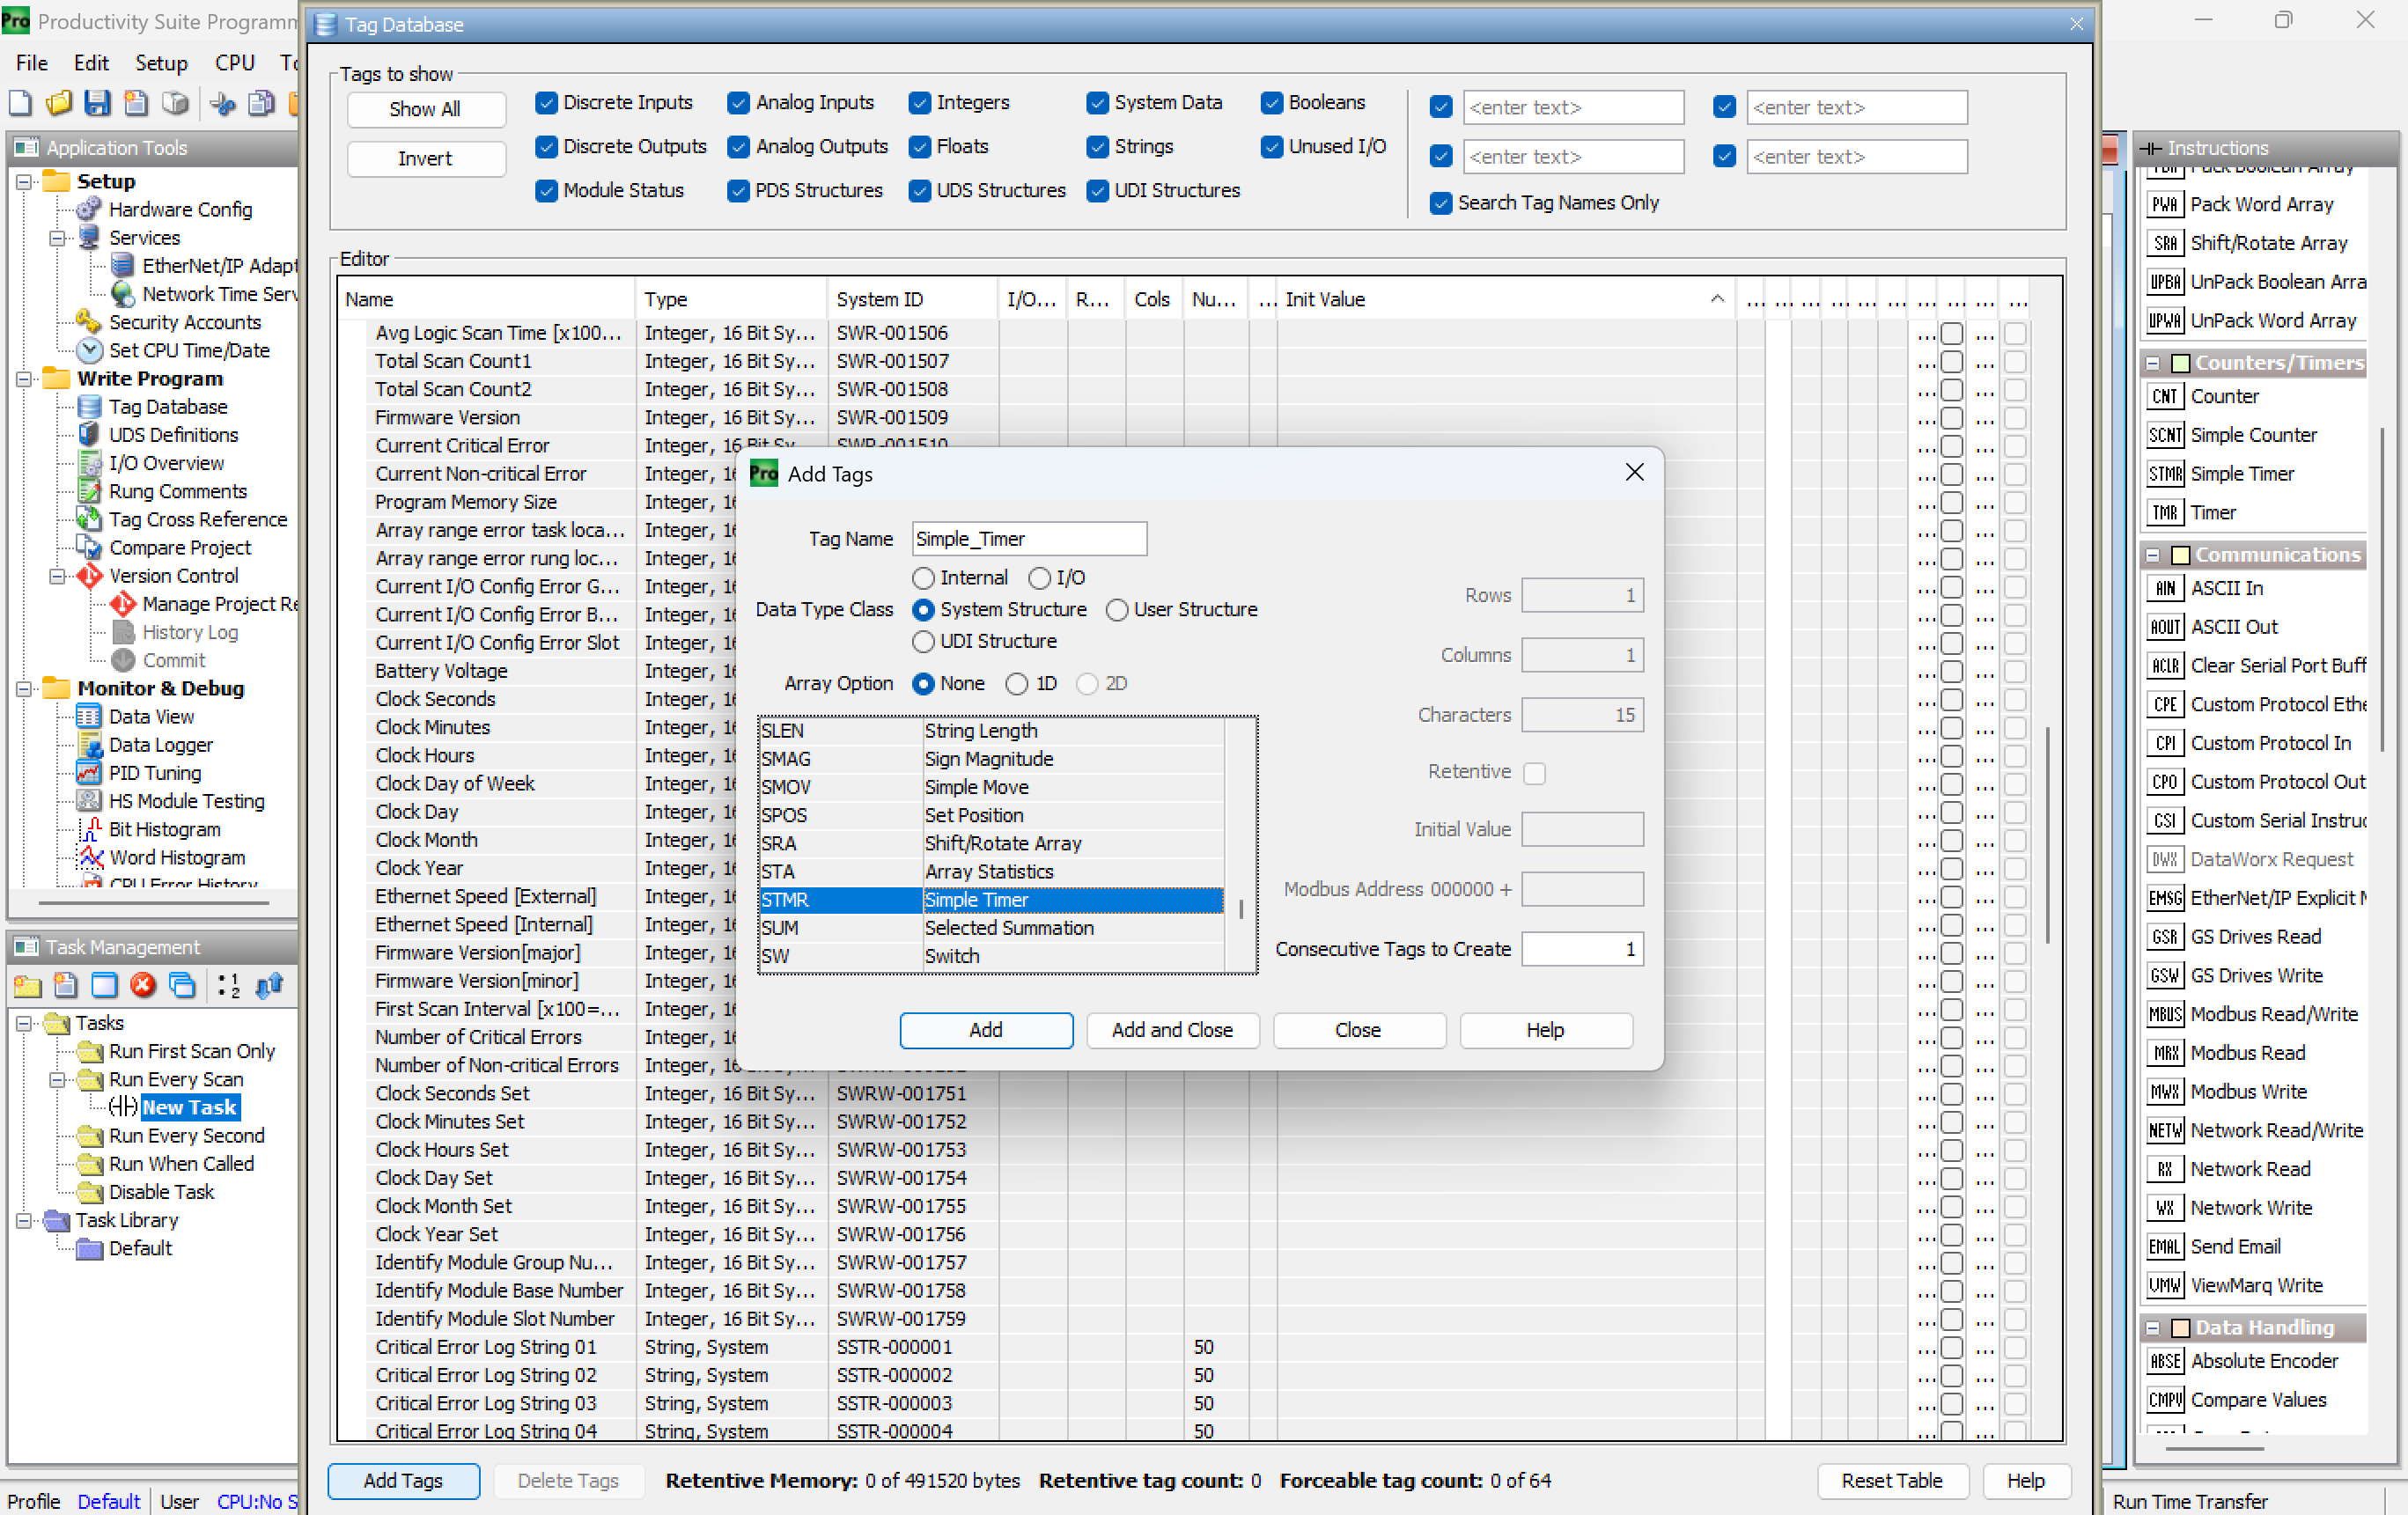Close the Add Tags dialog with X
This screenshot has width=2408, height=1515.
pyautogui.click(x=1634, y=472)
